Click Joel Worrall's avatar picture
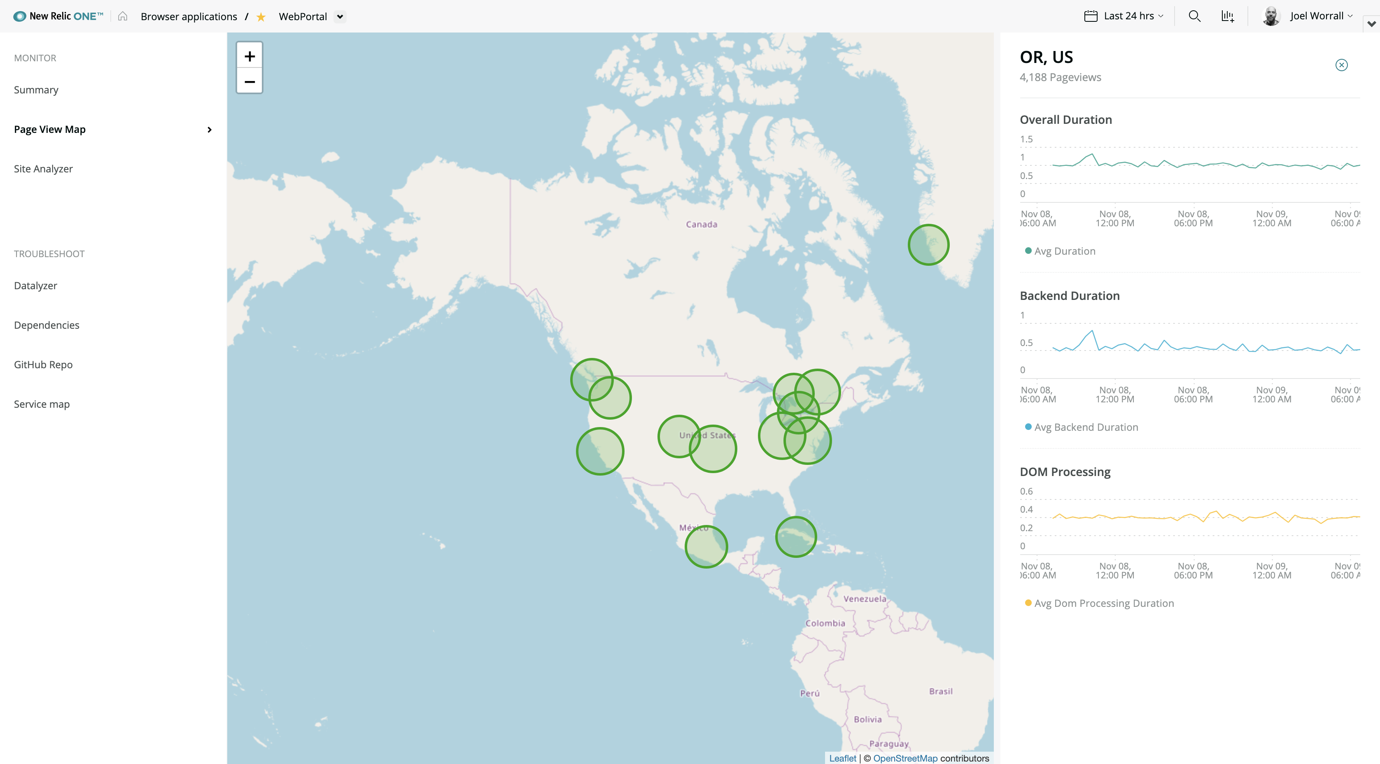This screenshot has width=1380, height=764. [1271, 16]
